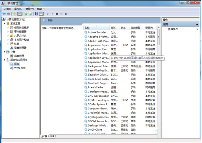
Task: Open Help via the blue question mark icon
Action: pyautogui.click(x=36, y=14)
